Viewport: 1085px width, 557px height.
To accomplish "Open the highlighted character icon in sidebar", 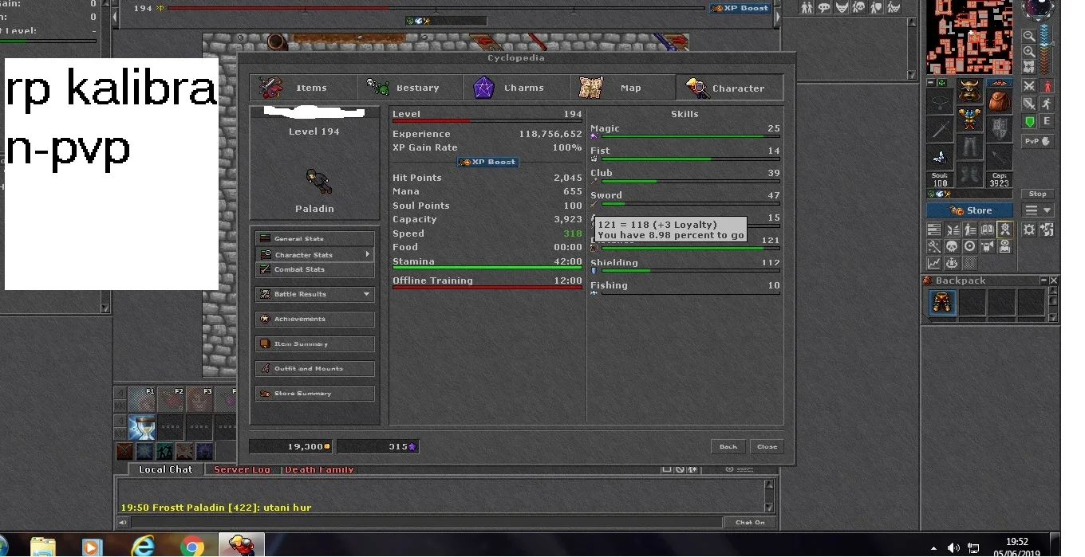I will 1004,229.
